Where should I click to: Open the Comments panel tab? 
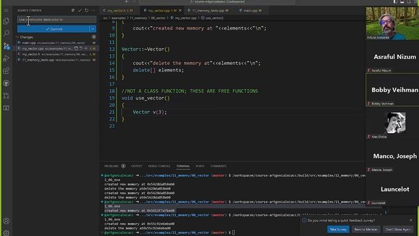pos(218,166)
